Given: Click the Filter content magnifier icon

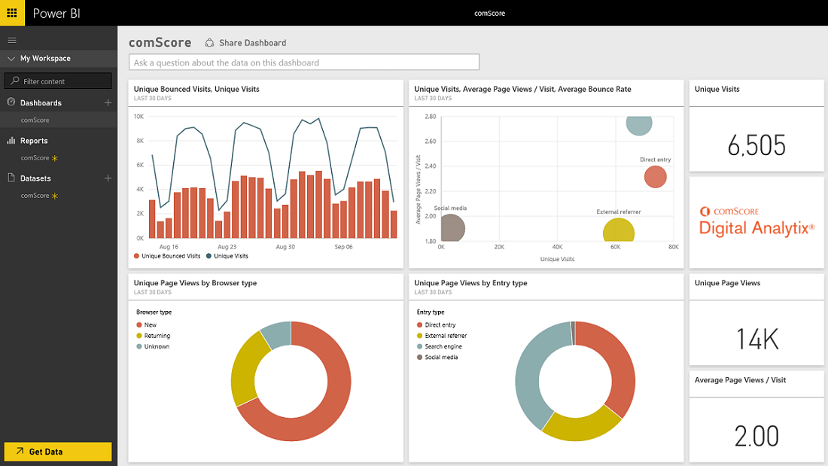Looking at the screenshot, I should point(15,81).
